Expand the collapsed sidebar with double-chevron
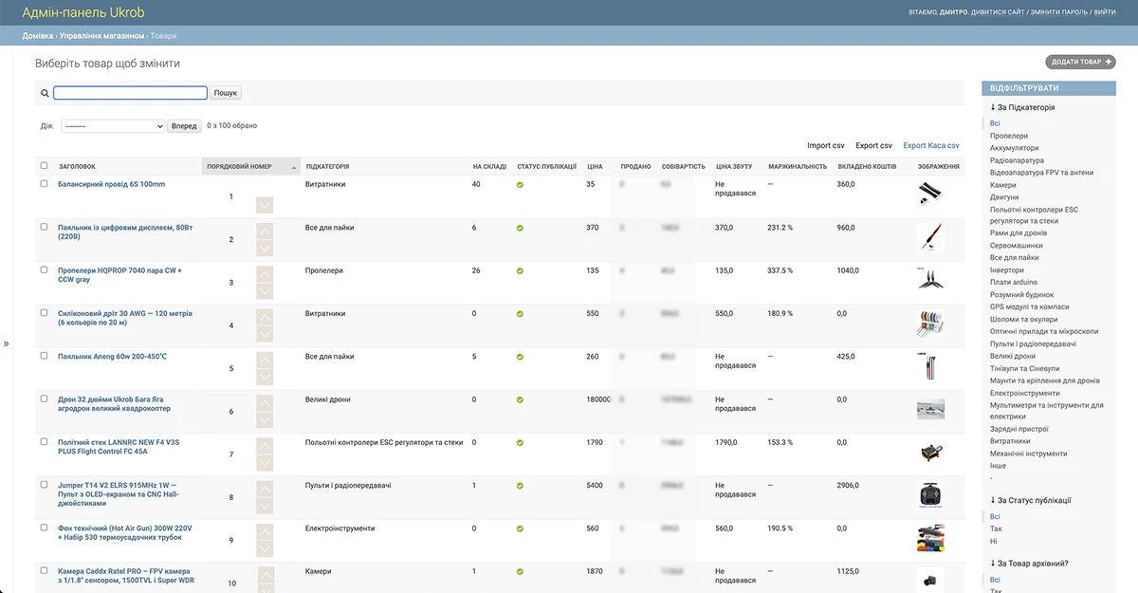The height and width of the screenshot is (593, 1138). tap(6, 343)
